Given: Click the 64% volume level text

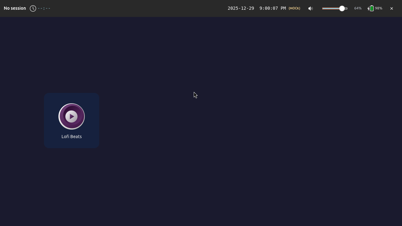Looking at the screenshot, I should point(358,8).
